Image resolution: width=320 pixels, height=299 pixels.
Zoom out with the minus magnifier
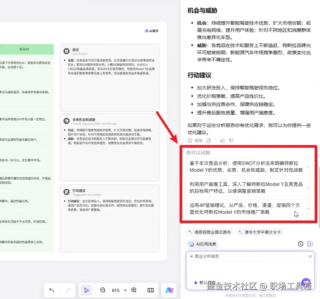(103, 290)
